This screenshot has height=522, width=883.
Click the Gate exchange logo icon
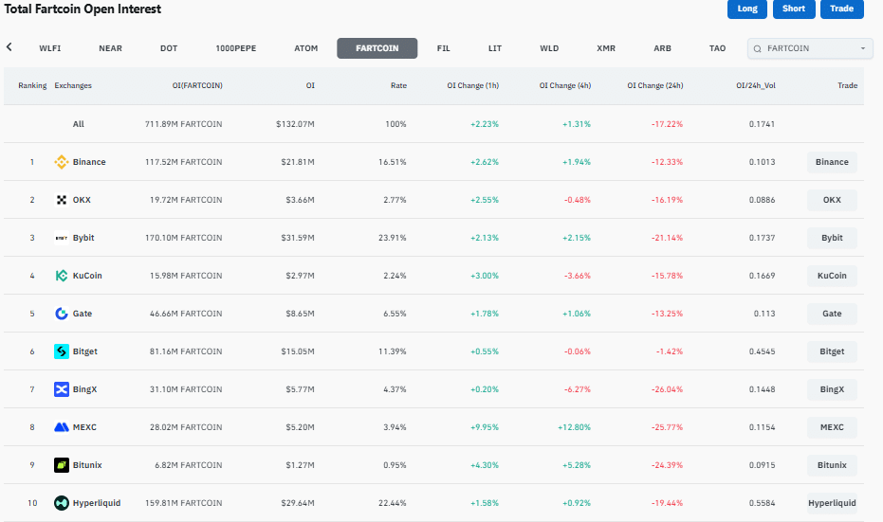(x=62, y=314)
